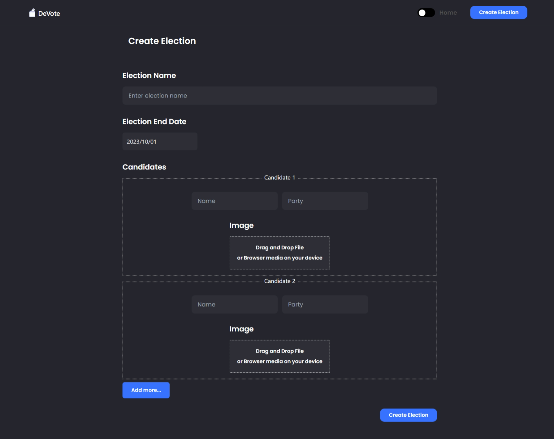This screenshot has width=554, height=439.
Task: Click Candidate 2 Party input field
Action: 325,304
